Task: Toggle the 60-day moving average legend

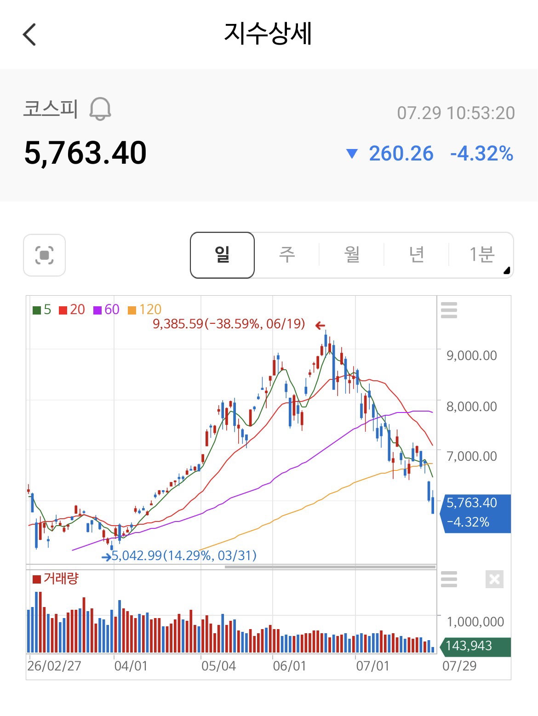Action: tap(106, 309)
